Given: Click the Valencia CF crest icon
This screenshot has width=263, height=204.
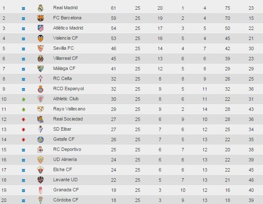Looking at the screenshot, I should point(41,38).
